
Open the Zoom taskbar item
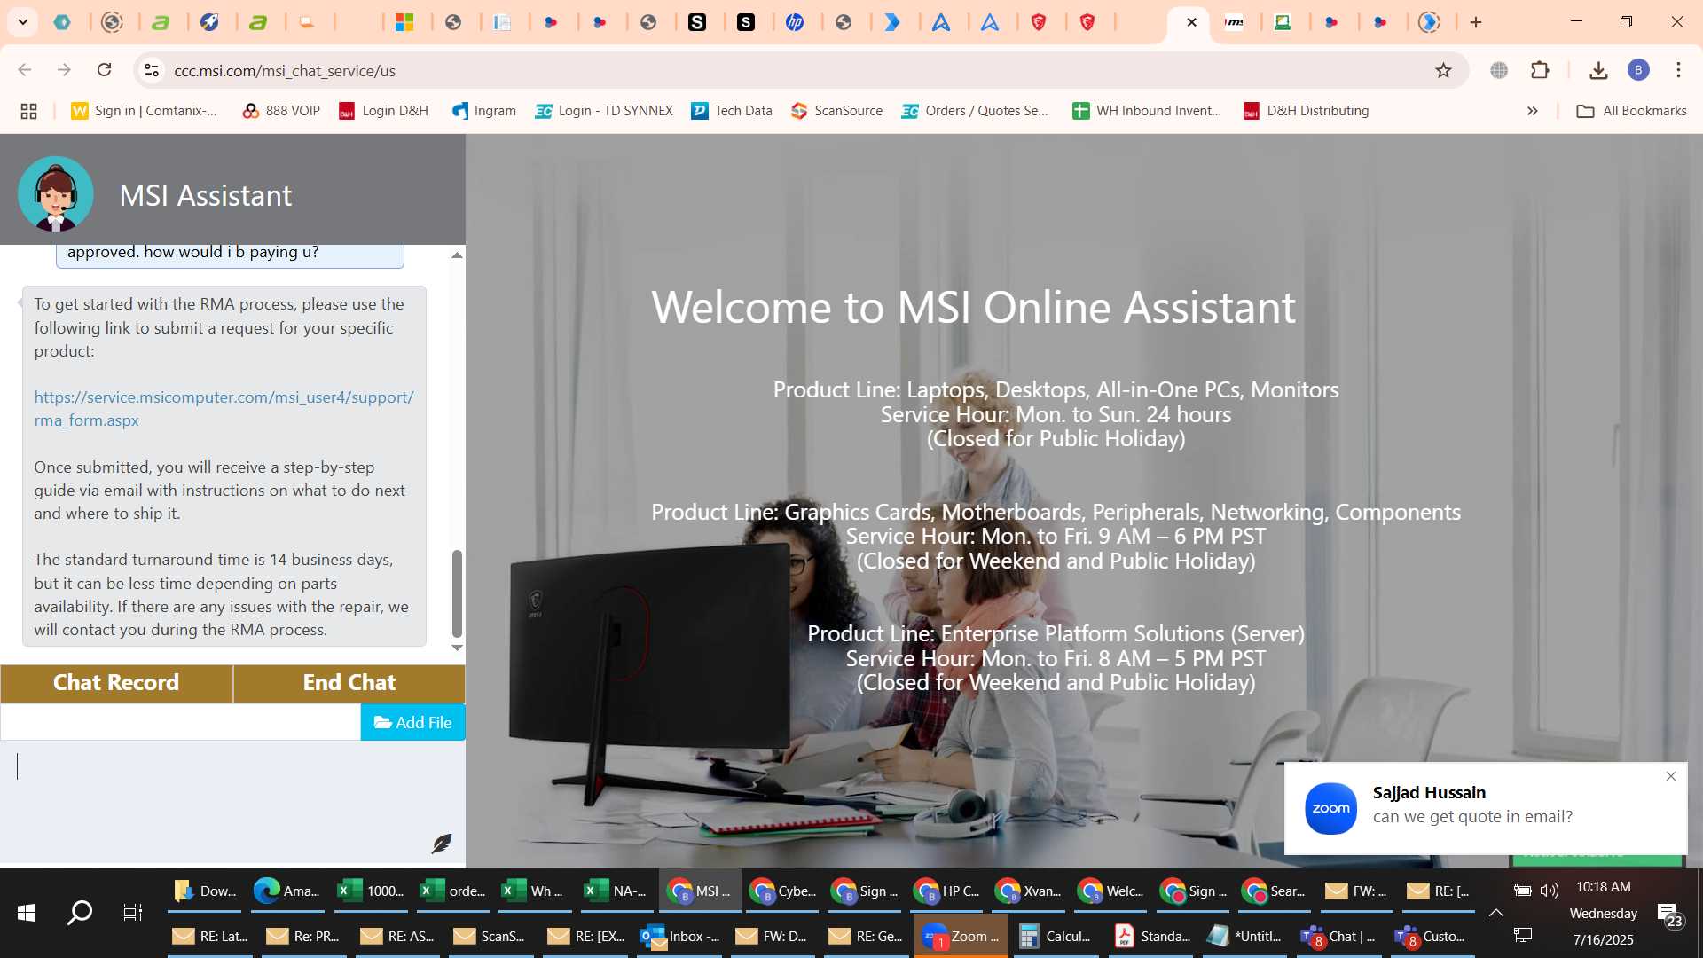961,936
